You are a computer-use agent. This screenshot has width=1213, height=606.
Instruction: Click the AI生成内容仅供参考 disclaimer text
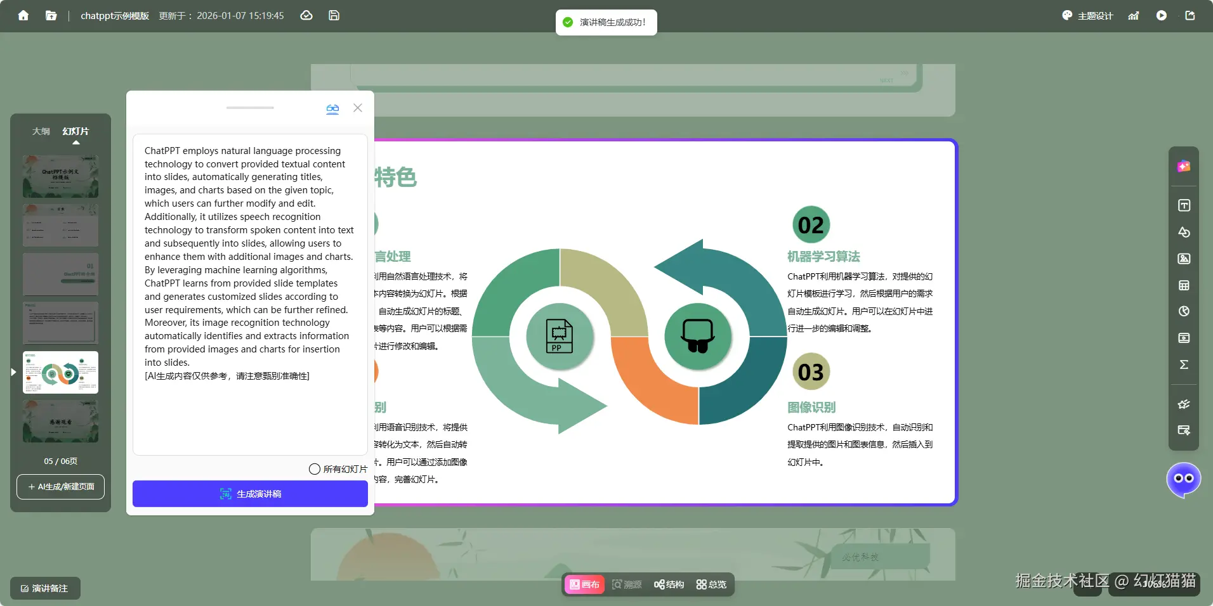227,376
